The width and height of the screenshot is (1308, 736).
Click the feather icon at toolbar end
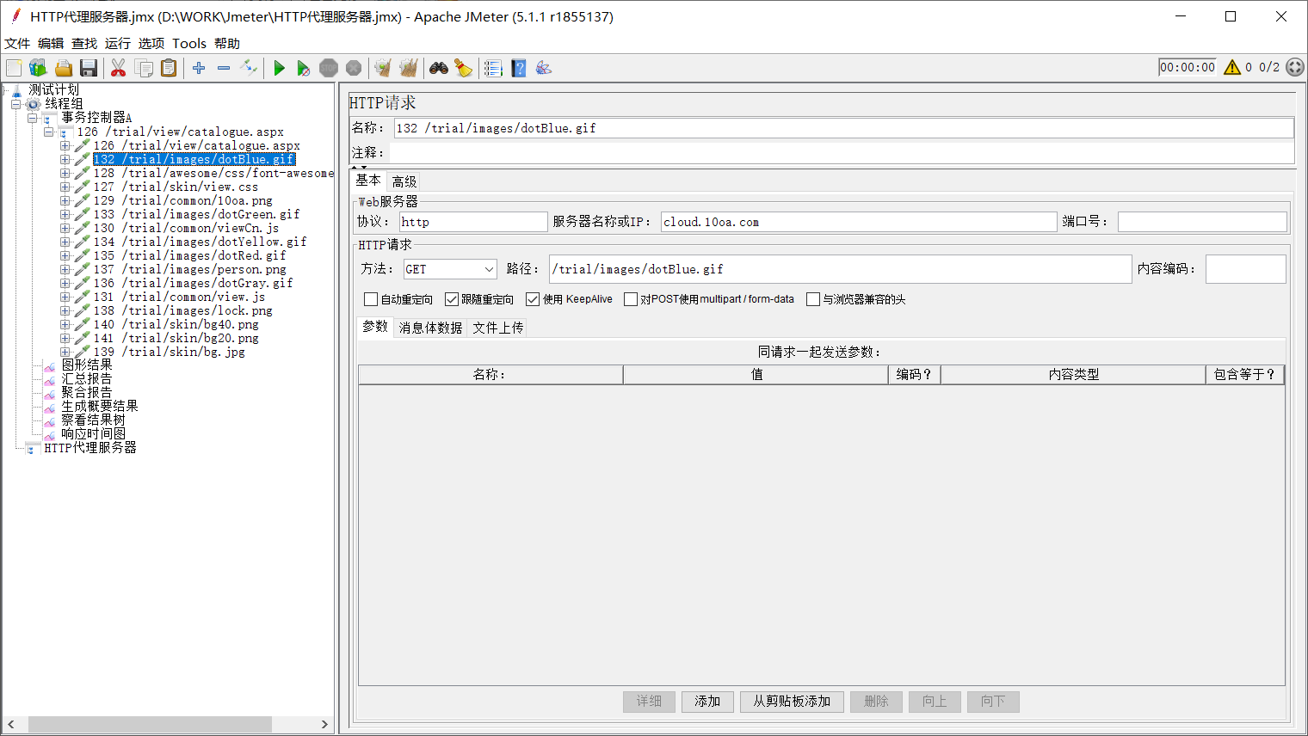pos(544,68)
